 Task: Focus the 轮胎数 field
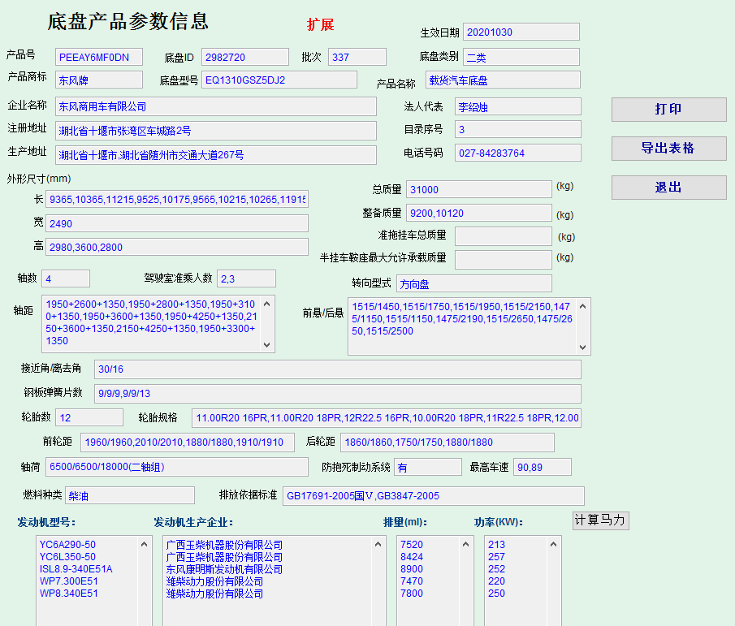coord(89,417)
